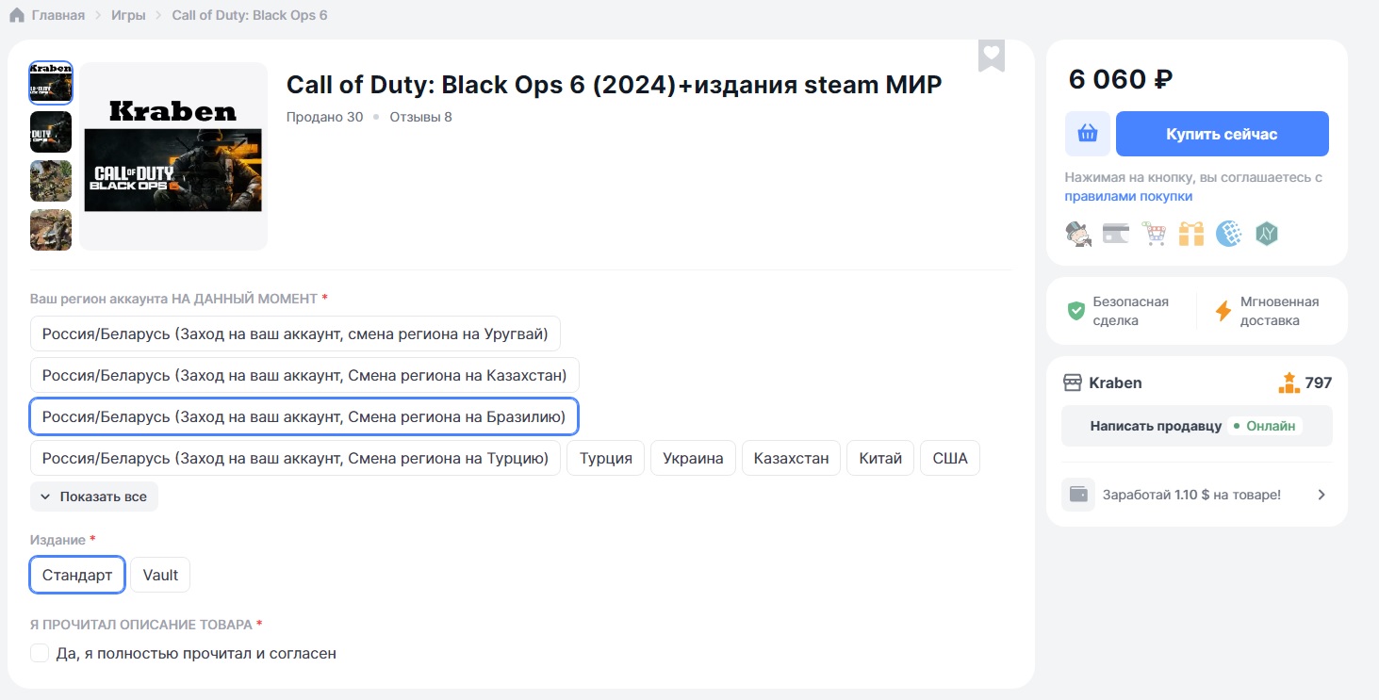Click the credit card payment icon
Screen dimensions: 1379x700
coord(1116,233)
